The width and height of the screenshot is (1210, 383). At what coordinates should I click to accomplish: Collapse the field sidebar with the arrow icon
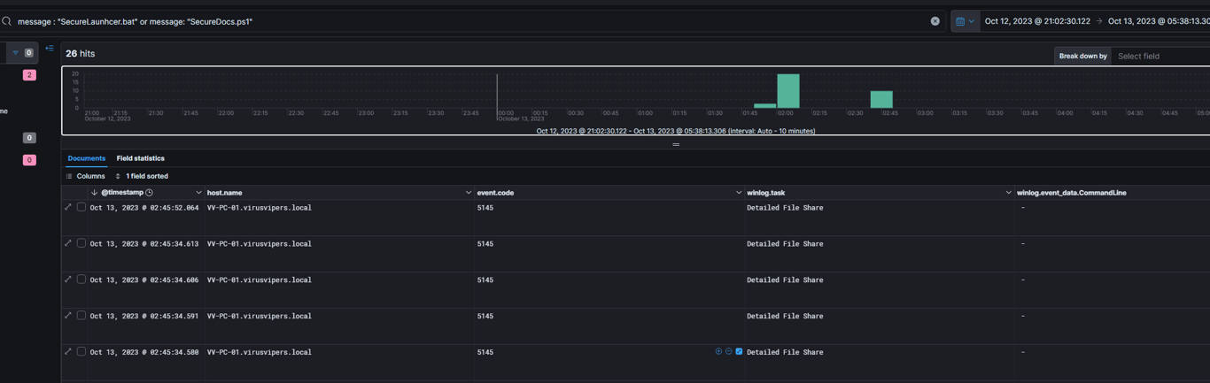50,49
